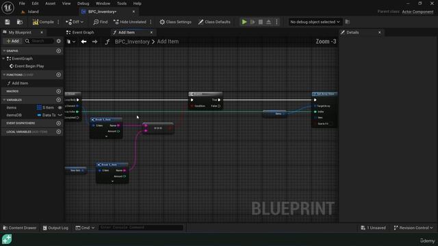Collapse the EventGraph tree item
This screenshot has width=438, height=246.
tap(3, 59)
